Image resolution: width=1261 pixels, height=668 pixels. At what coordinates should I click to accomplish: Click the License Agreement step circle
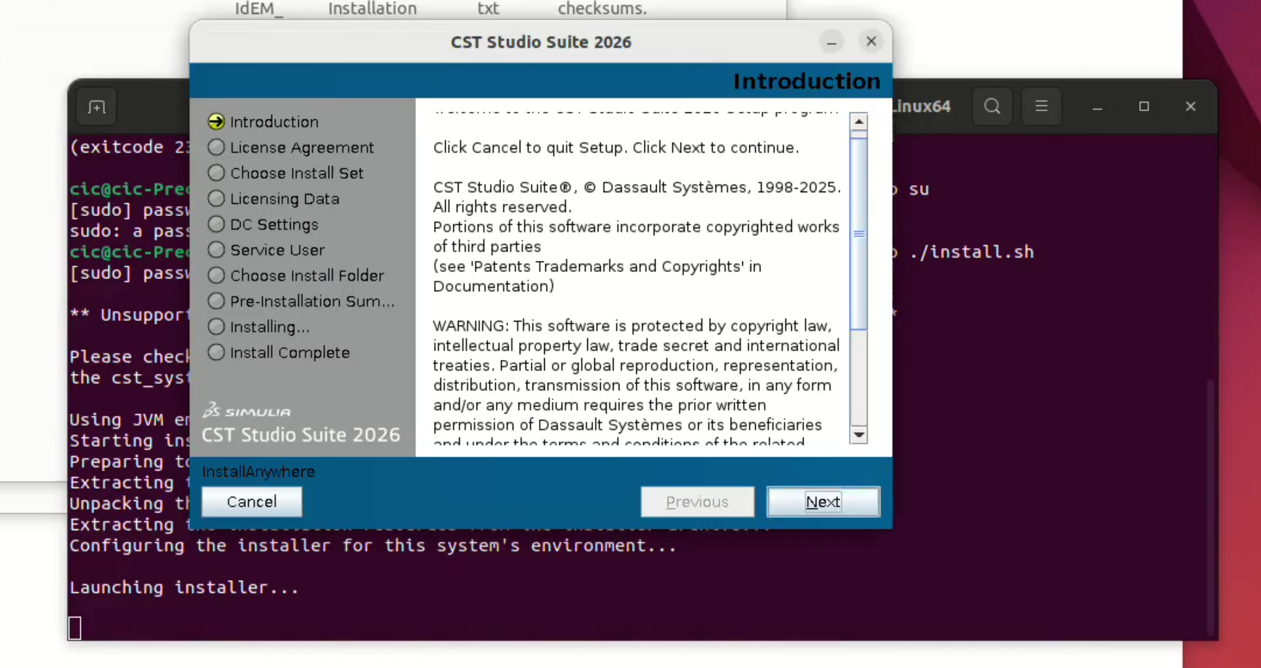pos(216,147)
